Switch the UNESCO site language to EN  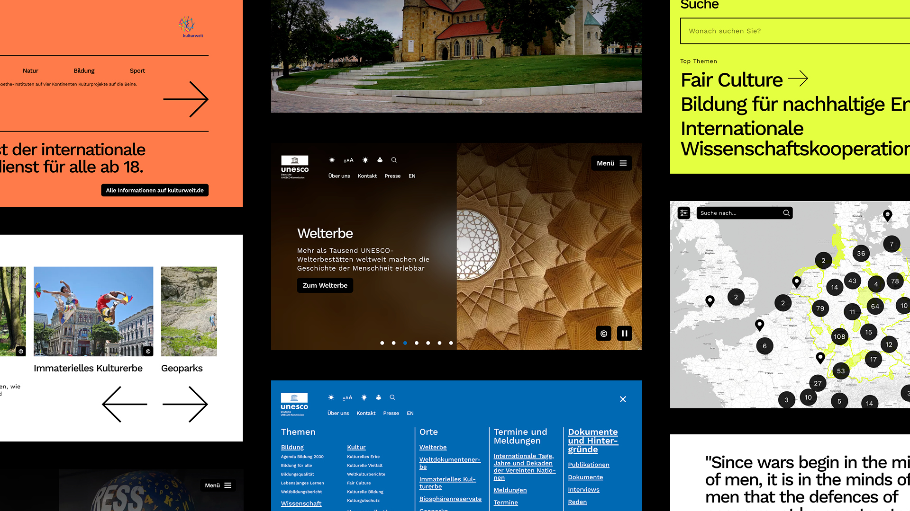(x=411, y=176)
